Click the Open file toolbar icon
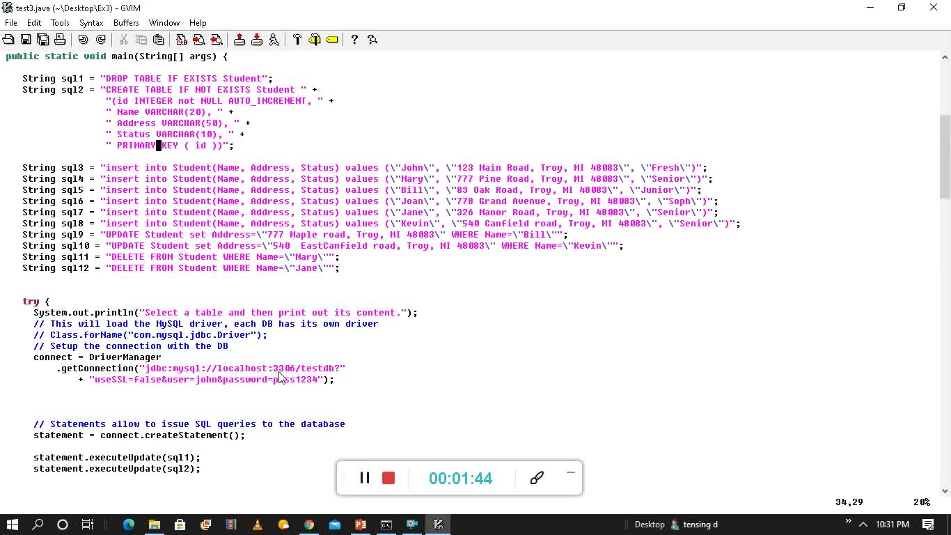 [8, 40]
